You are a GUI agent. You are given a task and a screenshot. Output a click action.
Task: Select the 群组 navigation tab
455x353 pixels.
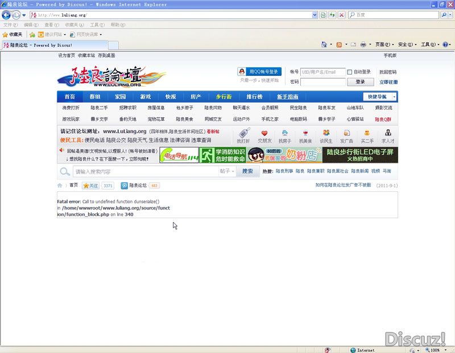coord(95,97)
